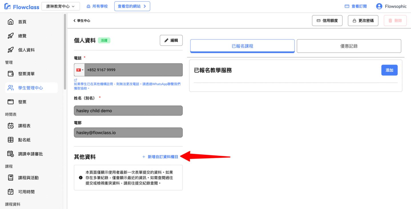Click the Flowclass logo icon
Viewport: 411px width, 209px height.
8,7
